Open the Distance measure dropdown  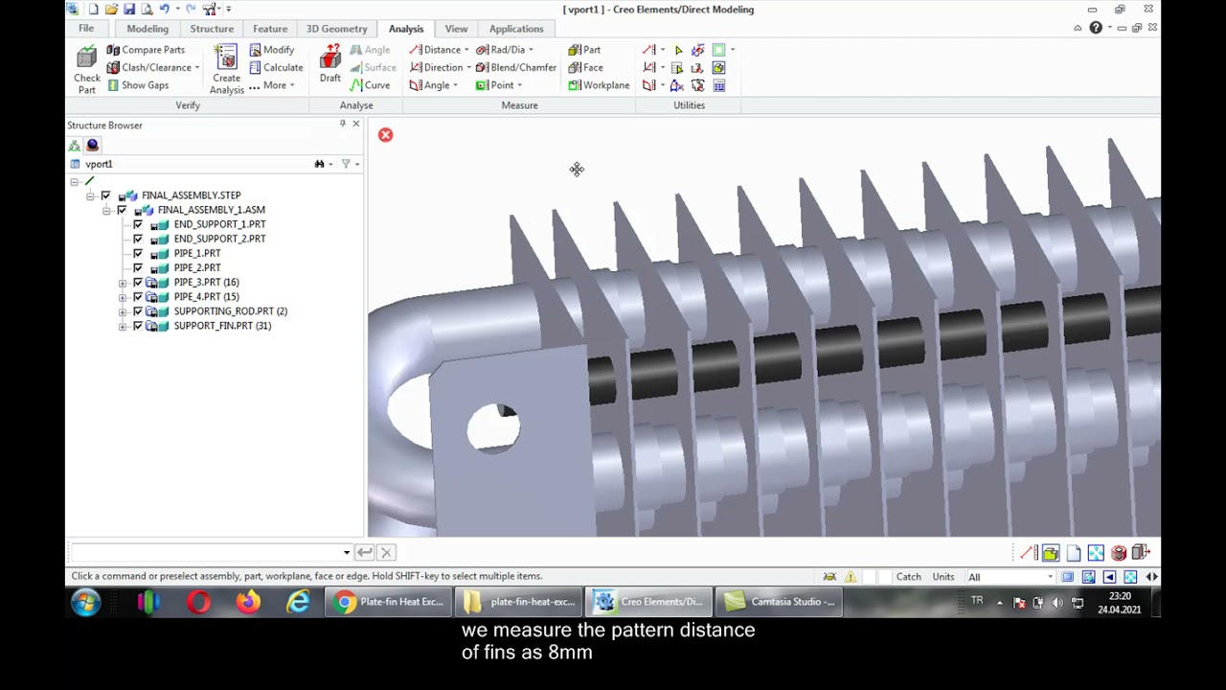tap(466, 50)
